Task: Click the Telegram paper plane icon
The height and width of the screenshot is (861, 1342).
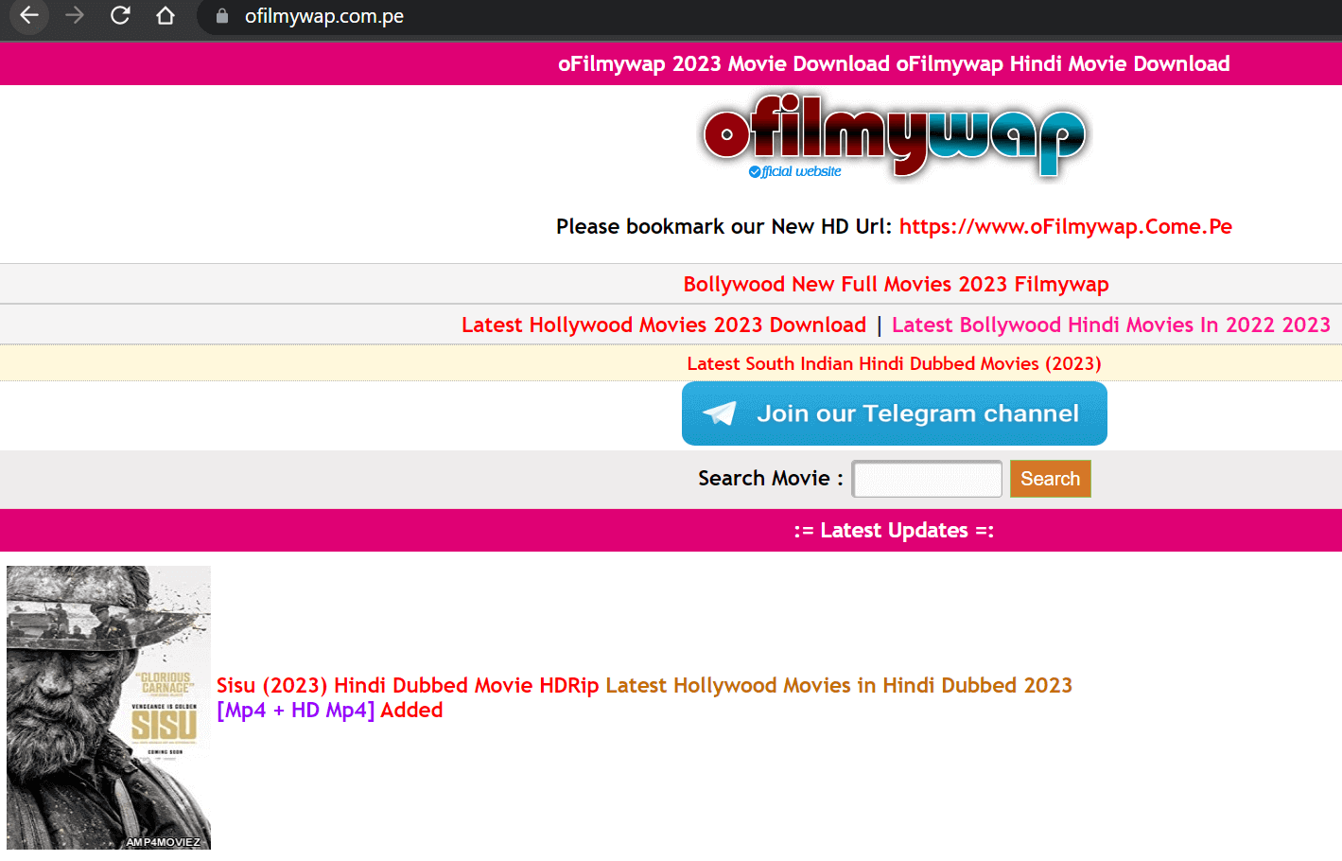Action: [720, 413]
